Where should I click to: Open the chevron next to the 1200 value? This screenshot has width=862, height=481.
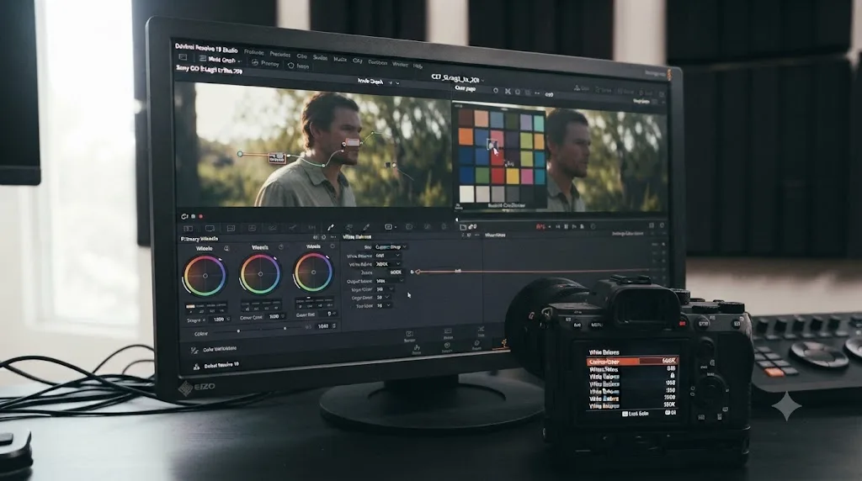[229, 319]
